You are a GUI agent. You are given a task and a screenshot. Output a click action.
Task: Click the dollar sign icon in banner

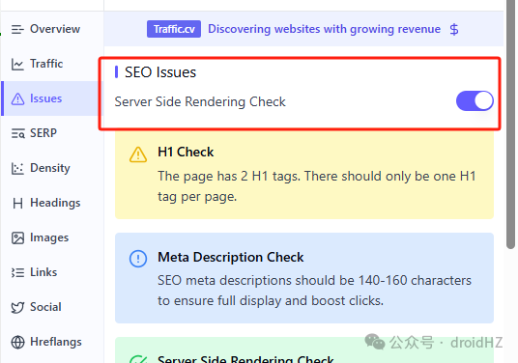[x=454, y=29]
